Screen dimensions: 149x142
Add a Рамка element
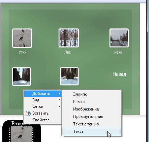click(x=91, y=102)
